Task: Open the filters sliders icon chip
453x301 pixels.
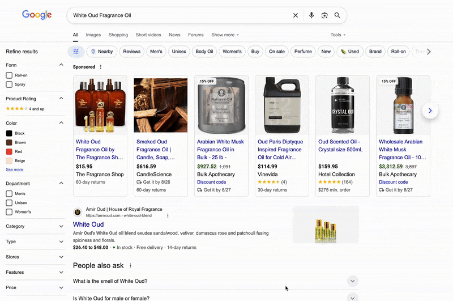Action: [76, 52]
